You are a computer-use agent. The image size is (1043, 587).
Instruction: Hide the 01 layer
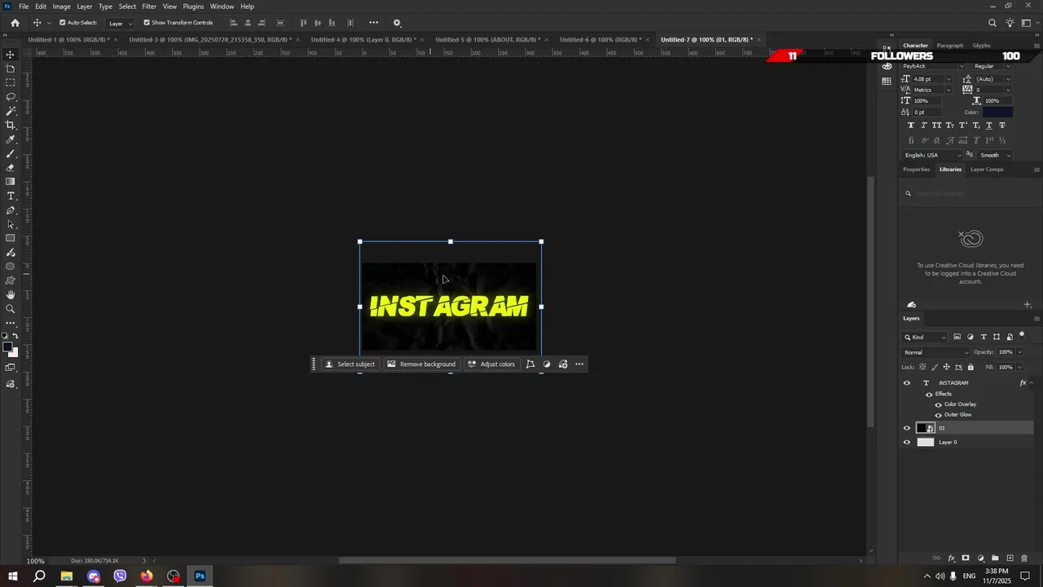907,428
